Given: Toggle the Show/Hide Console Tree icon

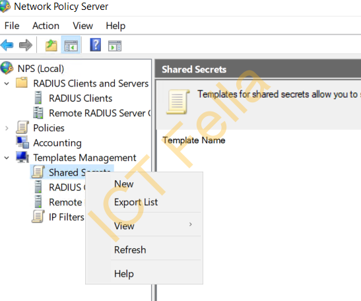Looking at the screenshot, I should [71, 45].
